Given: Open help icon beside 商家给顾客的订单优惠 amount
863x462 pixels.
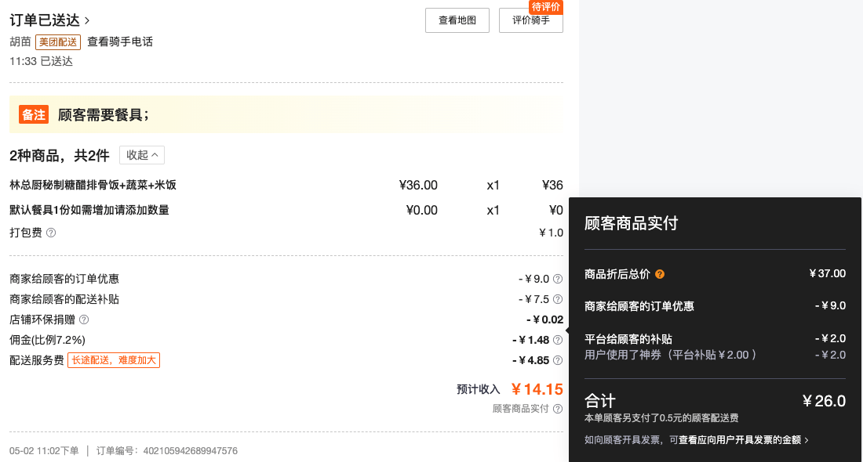Looking at the screenshot, I should pyautogui.click(x=558, y=279).
